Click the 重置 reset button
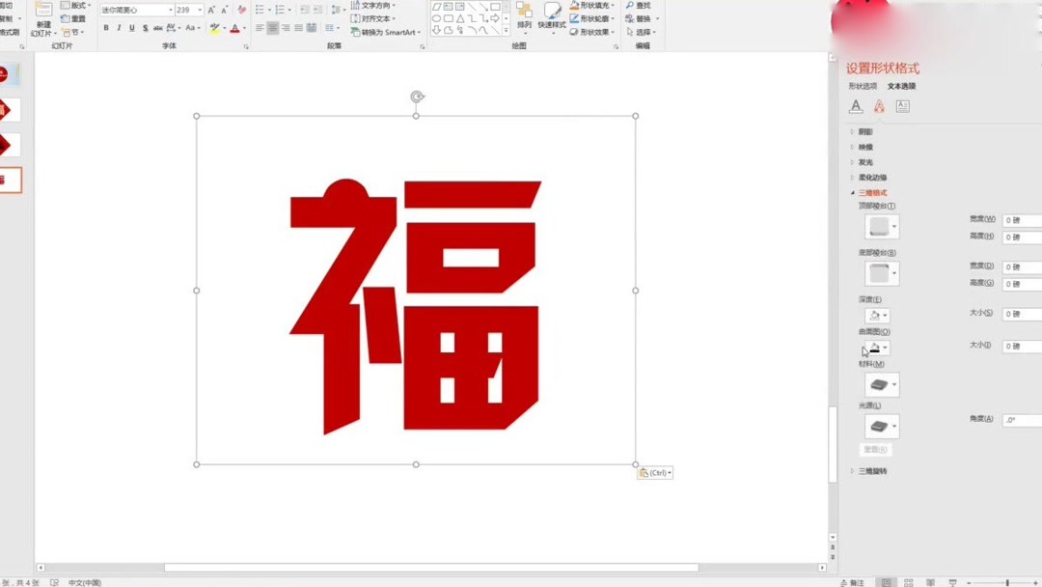This screenshot has height=587, width=1042. pyautogui.click(x=875, y=448)
